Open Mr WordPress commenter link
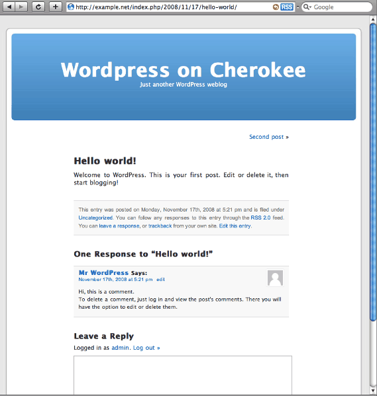377x396 pixels. click(103, 273)
